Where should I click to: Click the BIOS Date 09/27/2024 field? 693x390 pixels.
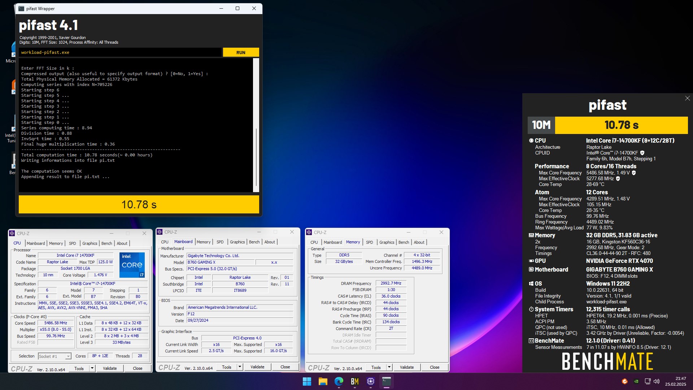click(x=240, y=320)
